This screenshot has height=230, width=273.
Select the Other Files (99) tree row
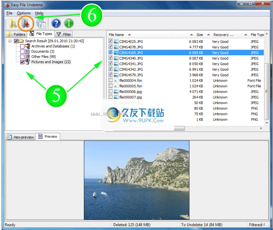(43, 57)
